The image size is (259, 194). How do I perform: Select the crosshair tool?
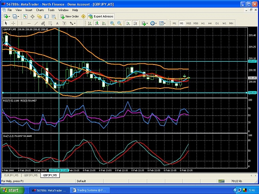(13, 24)
